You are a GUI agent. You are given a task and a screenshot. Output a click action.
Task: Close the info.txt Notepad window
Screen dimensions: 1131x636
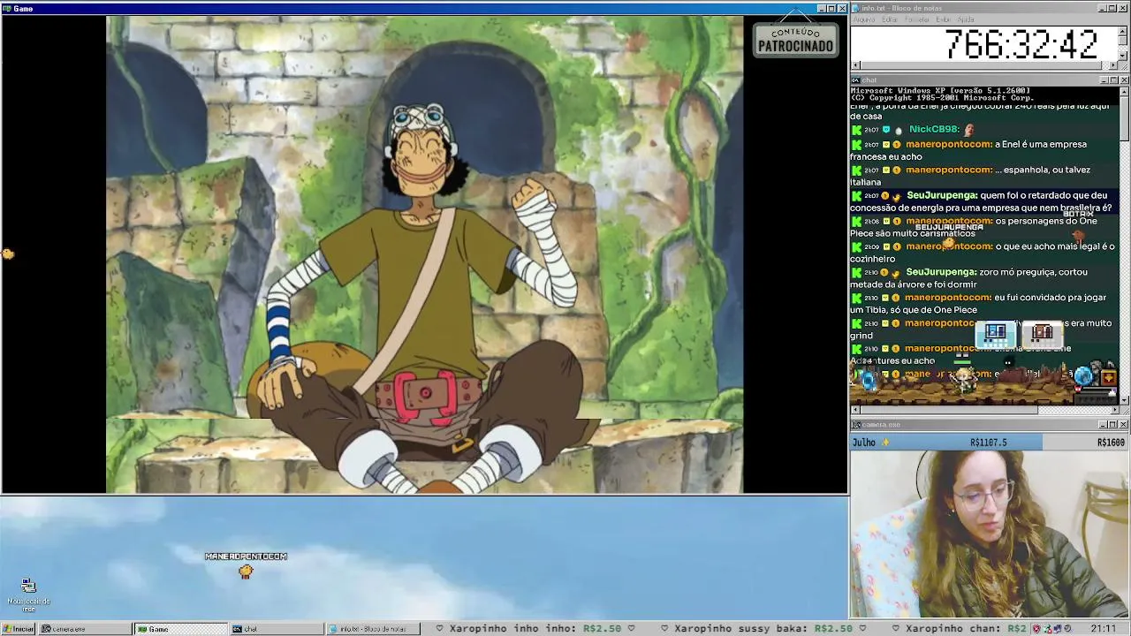point(1124,8)
